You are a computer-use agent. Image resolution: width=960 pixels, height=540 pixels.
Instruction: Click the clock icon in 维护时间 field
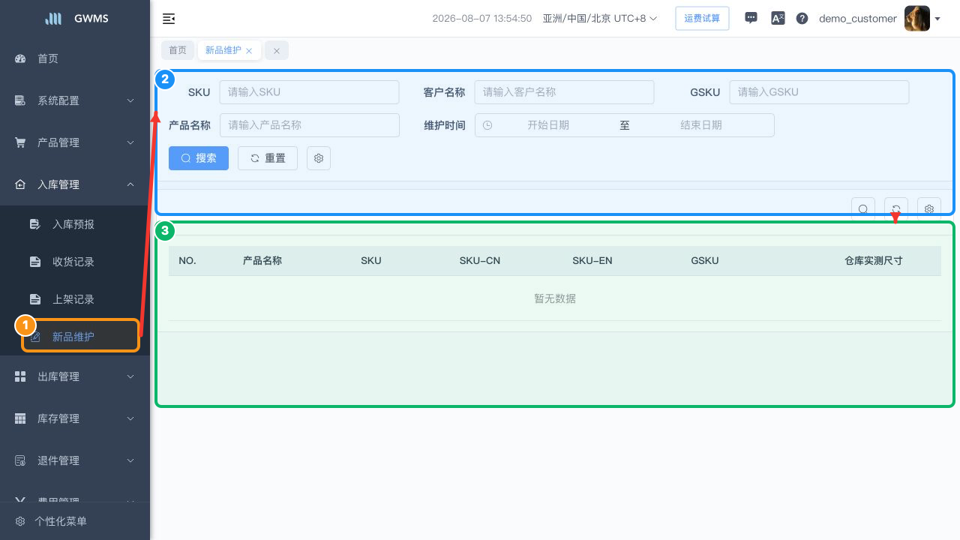(487, 125)
